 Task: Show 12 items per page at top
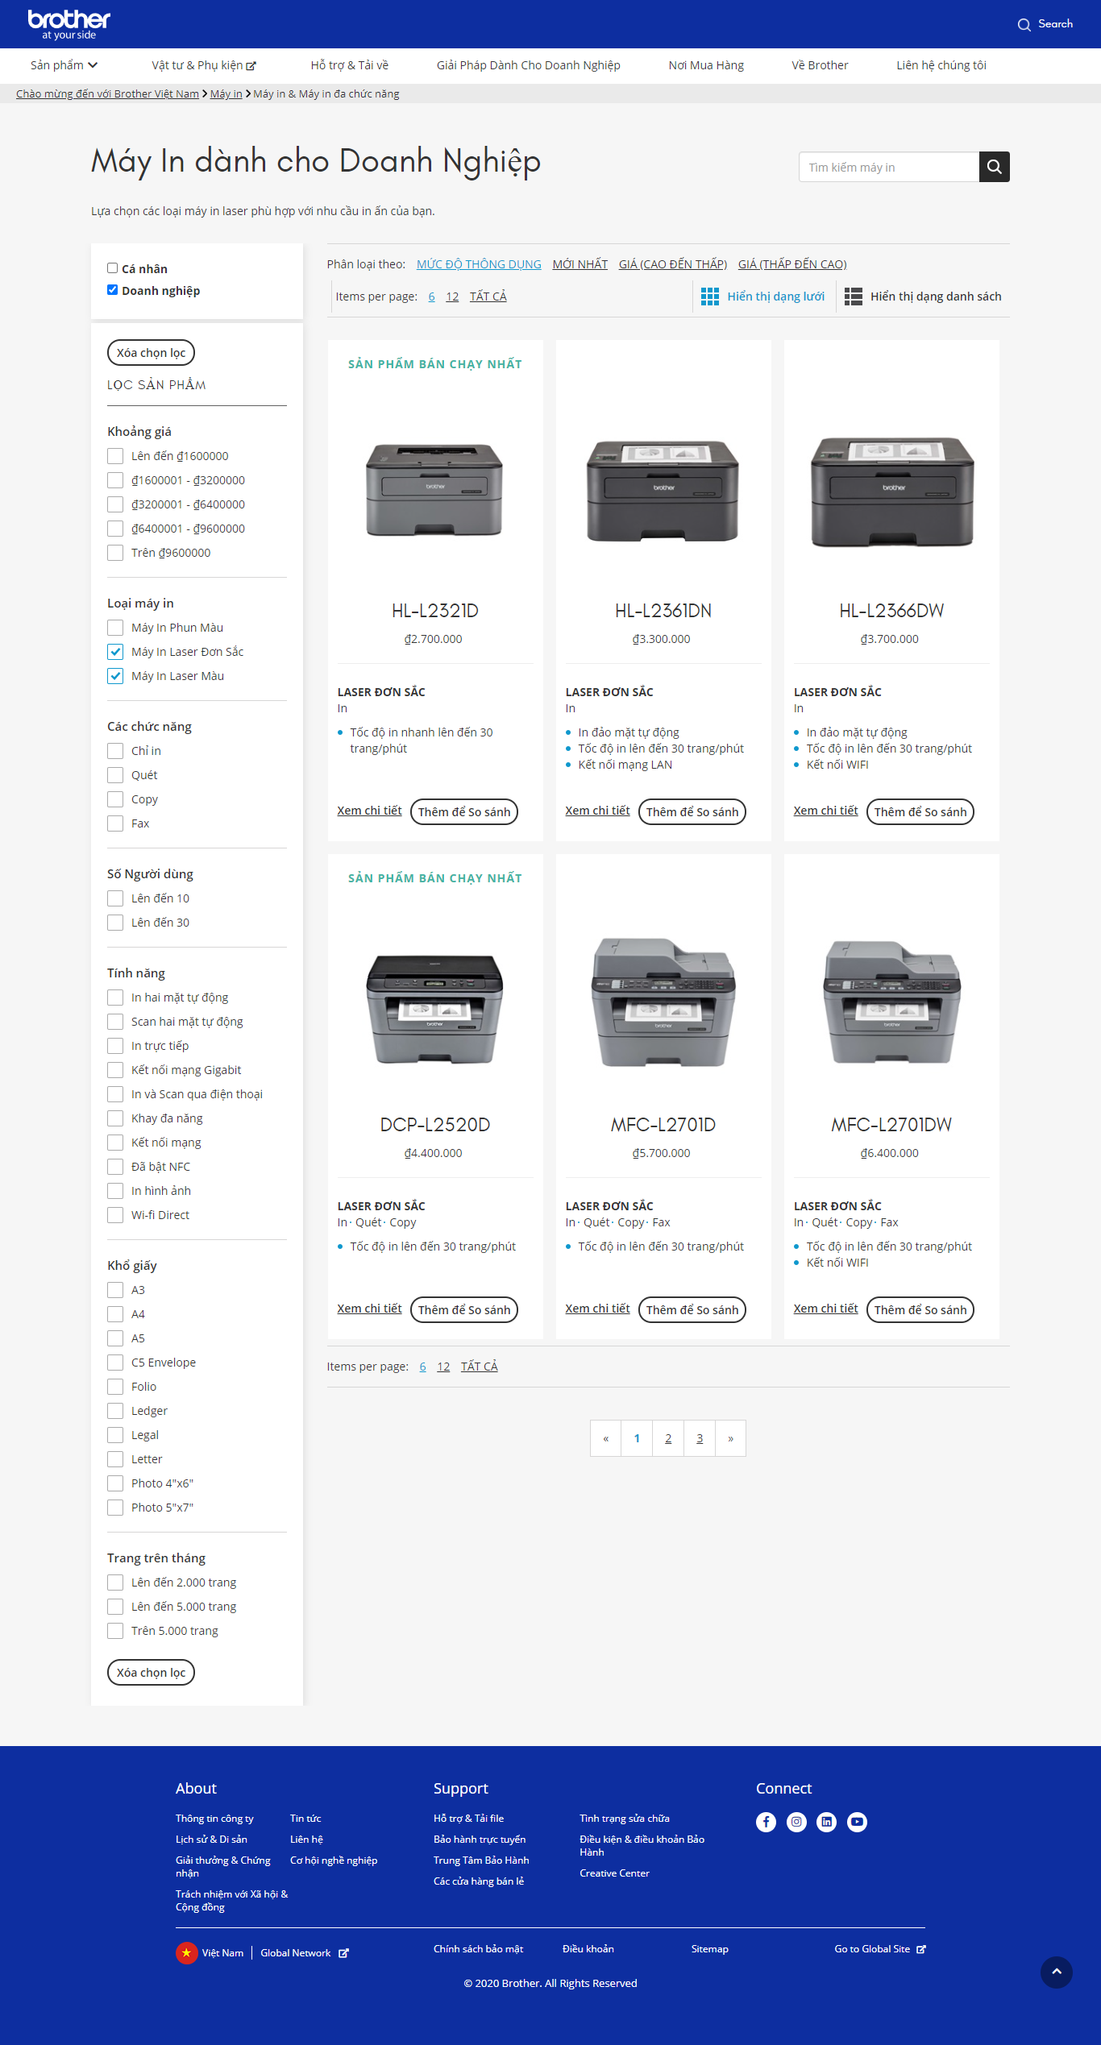452,297
